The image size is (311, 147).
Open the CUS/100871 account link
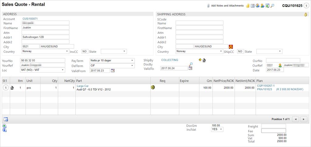pyautogui.click(x=30, y=19)
